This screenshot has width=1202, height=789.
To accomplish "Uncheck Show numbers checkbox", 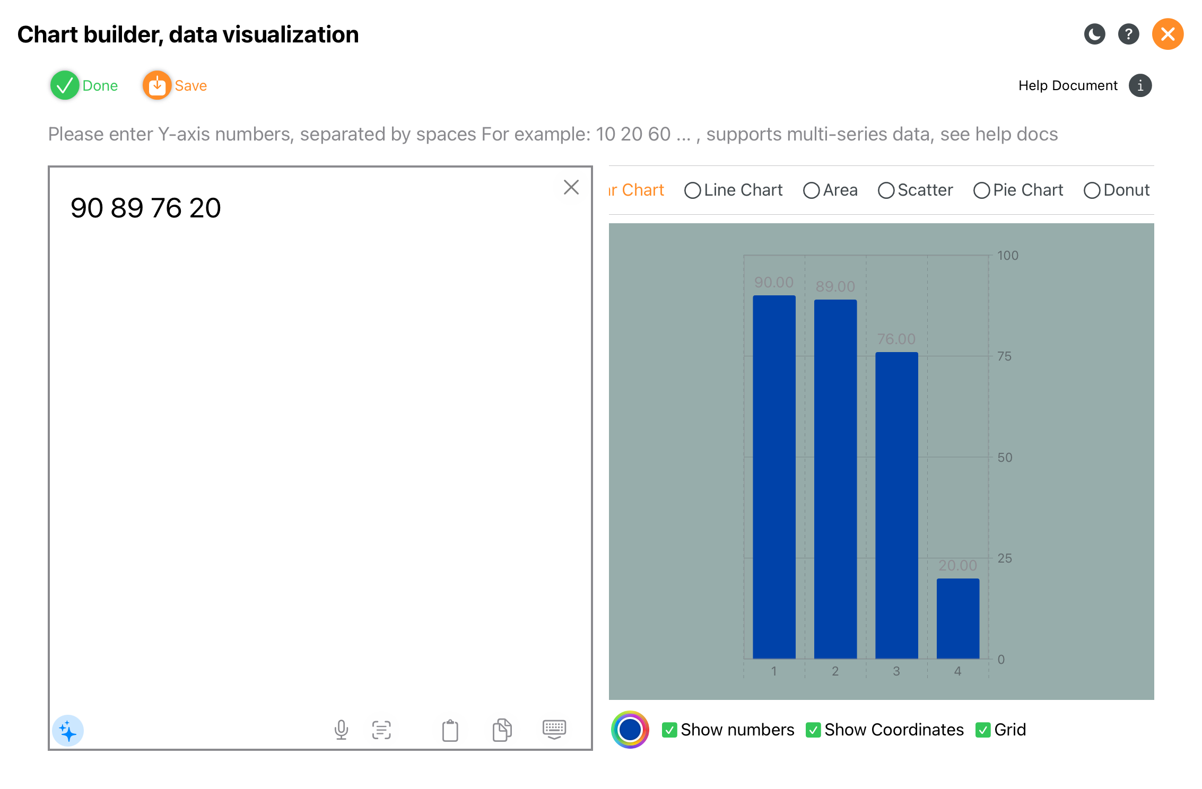I will pyautogui.click(x=669, y=730).
